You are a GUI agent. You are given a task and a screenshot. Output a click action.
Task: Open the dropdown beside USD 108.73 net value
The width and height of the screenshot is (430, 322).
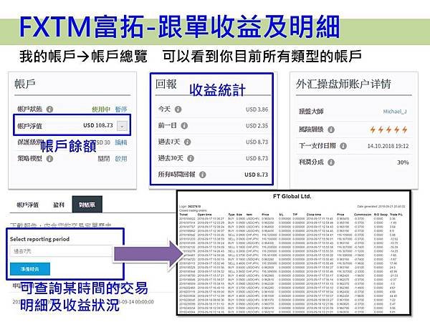(x=122, y=126)
